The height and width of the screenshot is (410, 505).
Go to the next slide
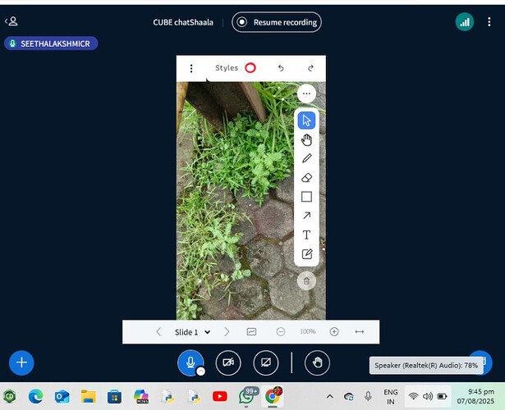[227, 332]
